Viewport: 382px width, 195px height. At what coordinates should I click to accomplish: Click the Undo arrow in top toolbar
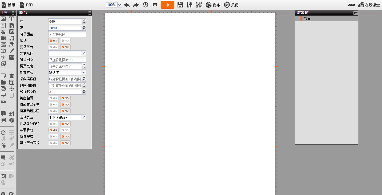[127, 5]
